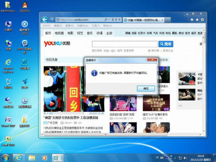Open the 编辑(E) menu
The image size is (216, 162).
[x=58, y=26]
